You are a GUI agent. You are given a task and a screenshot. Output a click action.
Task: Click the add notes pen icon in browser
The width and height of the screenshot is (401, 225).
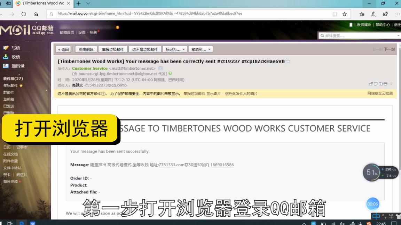click(x=374, y=14)
